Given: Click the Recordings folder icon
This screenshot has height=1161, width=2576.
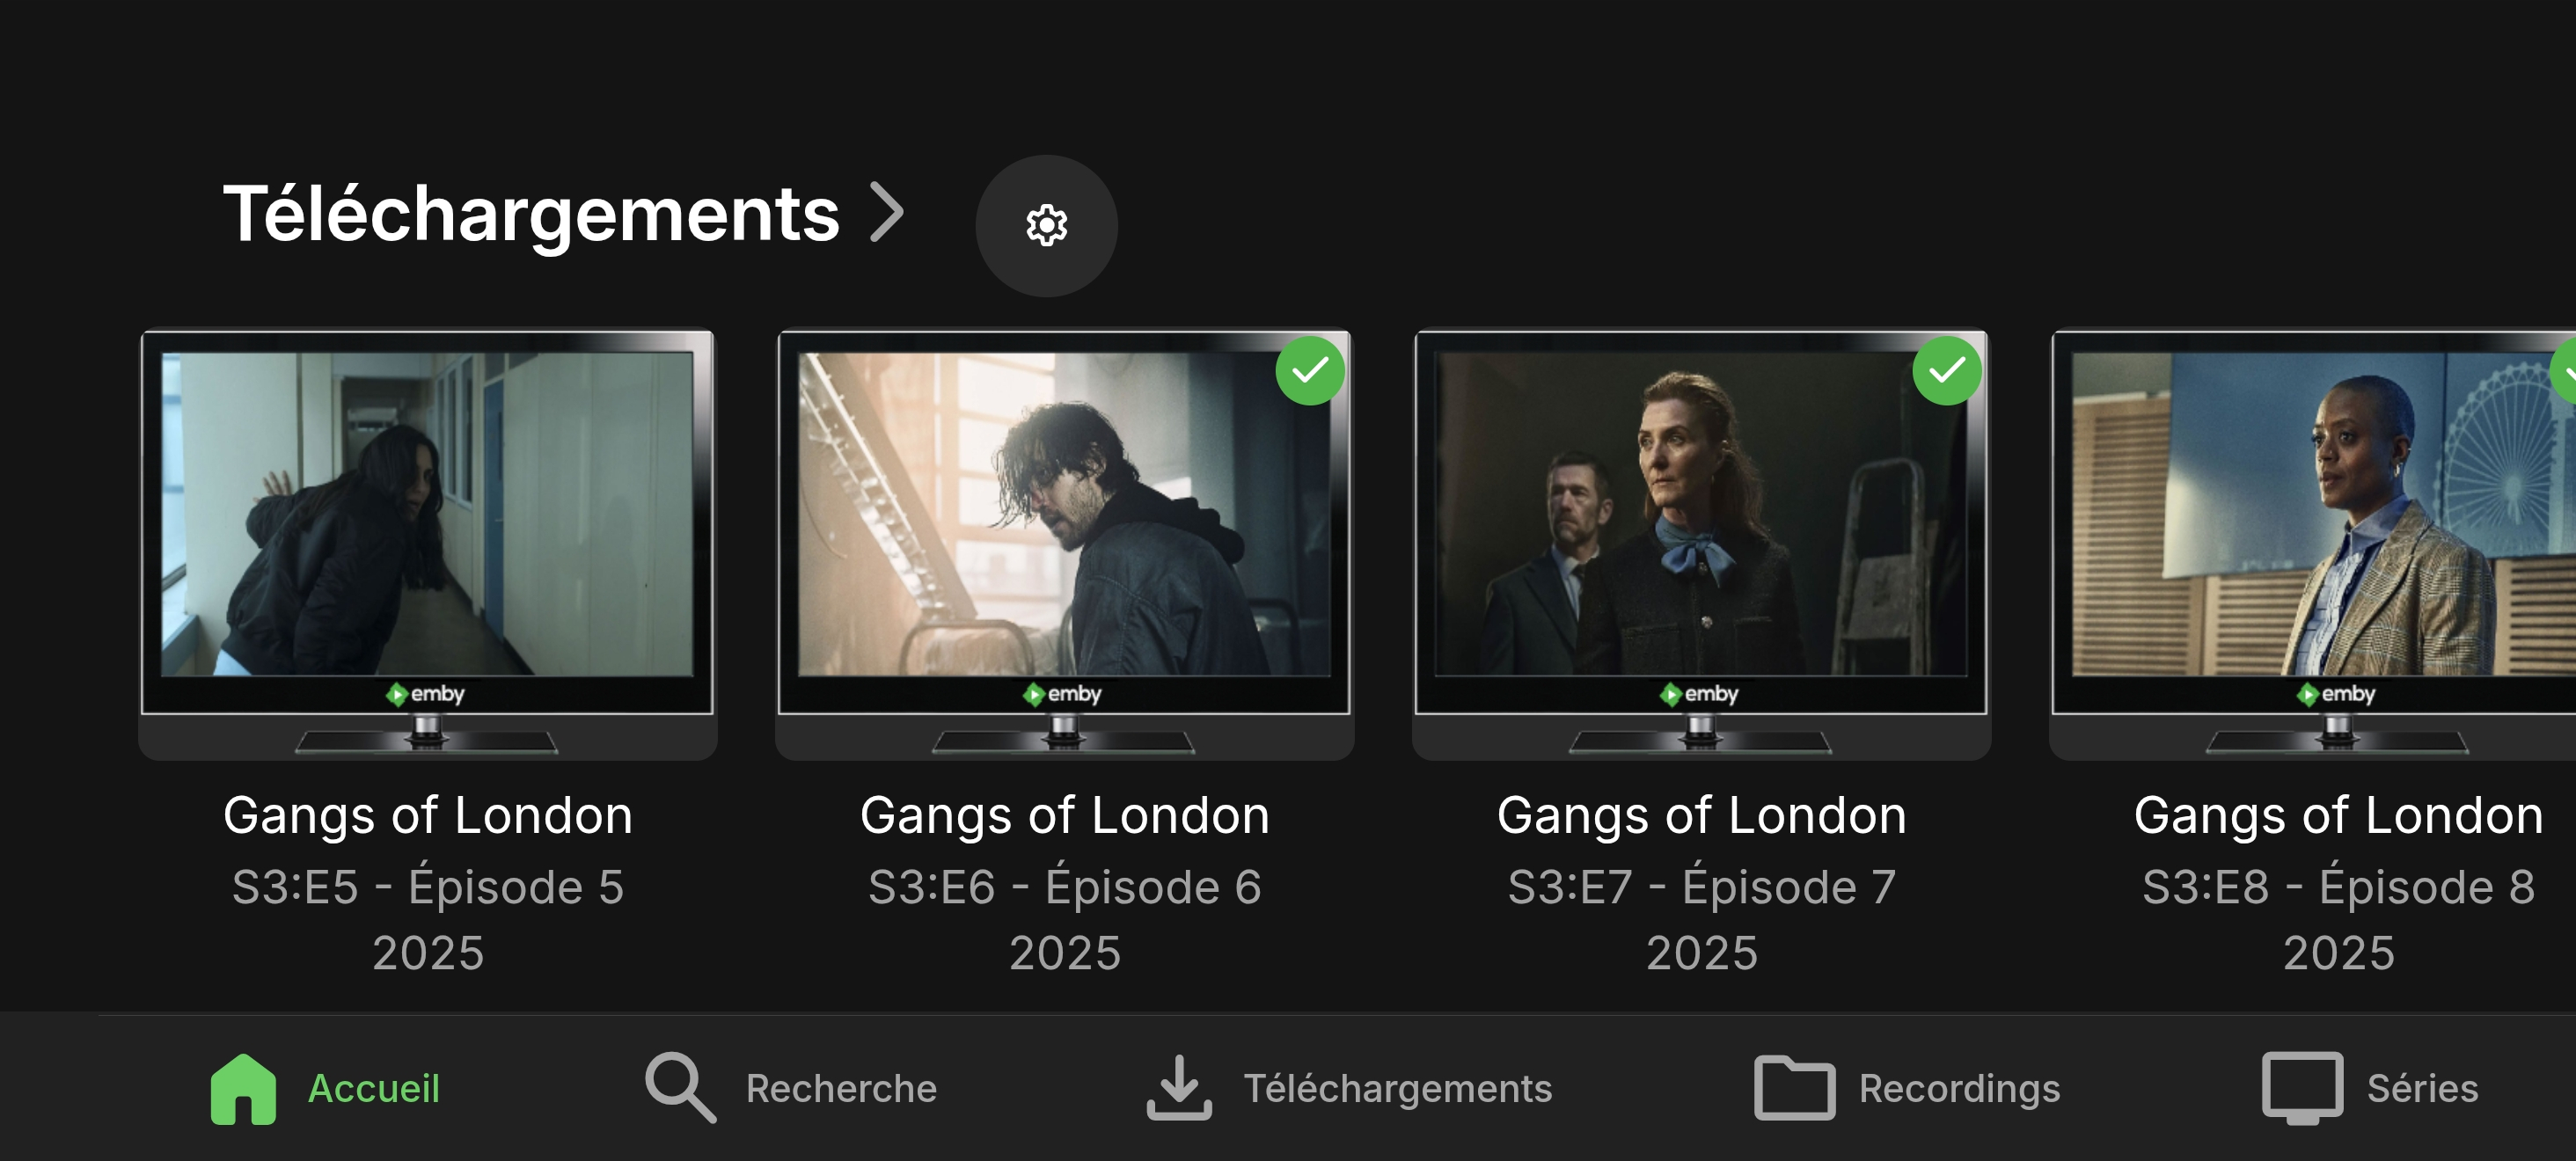Looking at the screenshot, I should tap(1794, 1088).
